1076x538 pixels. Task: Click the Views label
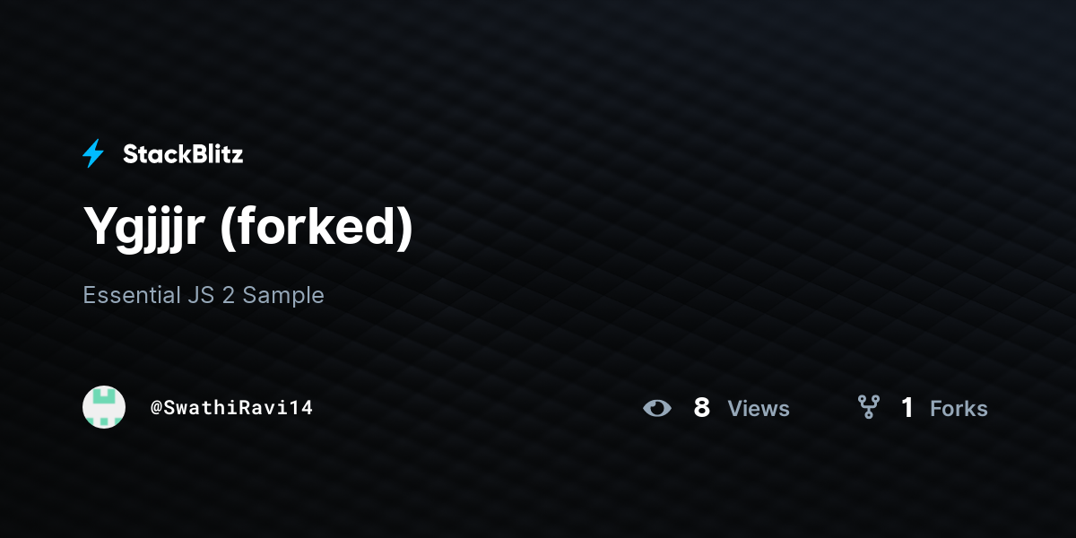(x=759, y=409)
